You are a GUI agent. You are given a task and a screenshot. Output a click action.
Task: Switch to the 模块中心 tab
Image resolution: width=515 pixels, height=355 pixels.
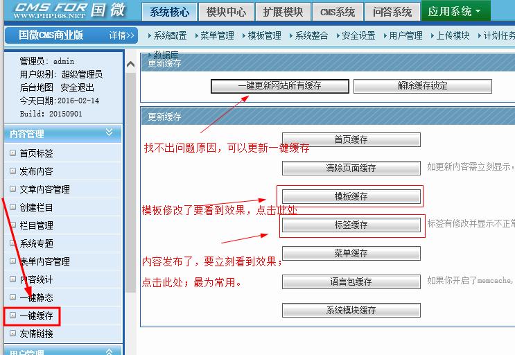pos(226,12)
